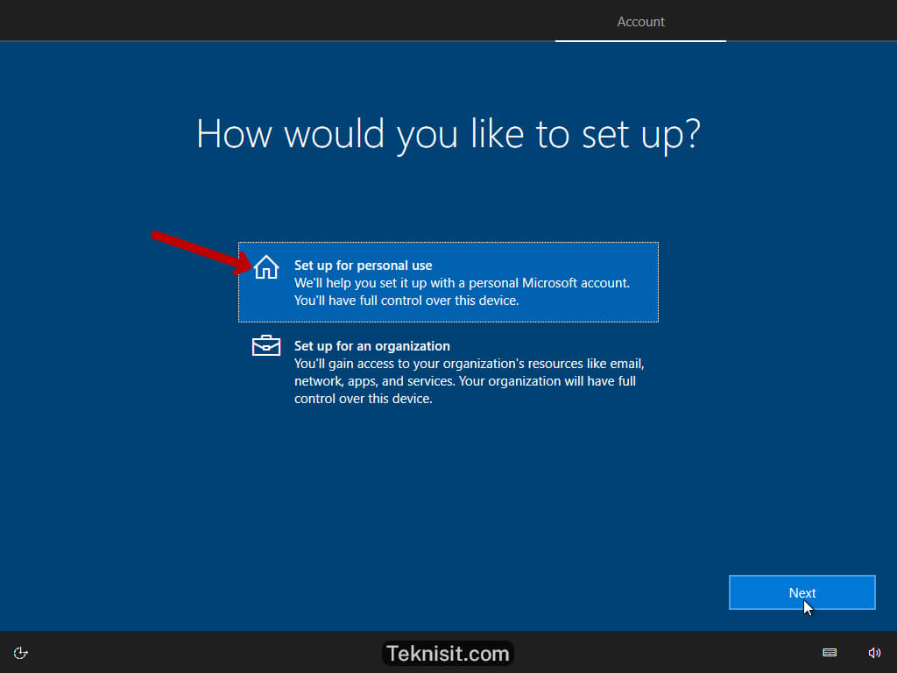This screenshot has height=673, width=897.
Task: Choose "Set up for personal use" heading
Action: click(364, 266)
